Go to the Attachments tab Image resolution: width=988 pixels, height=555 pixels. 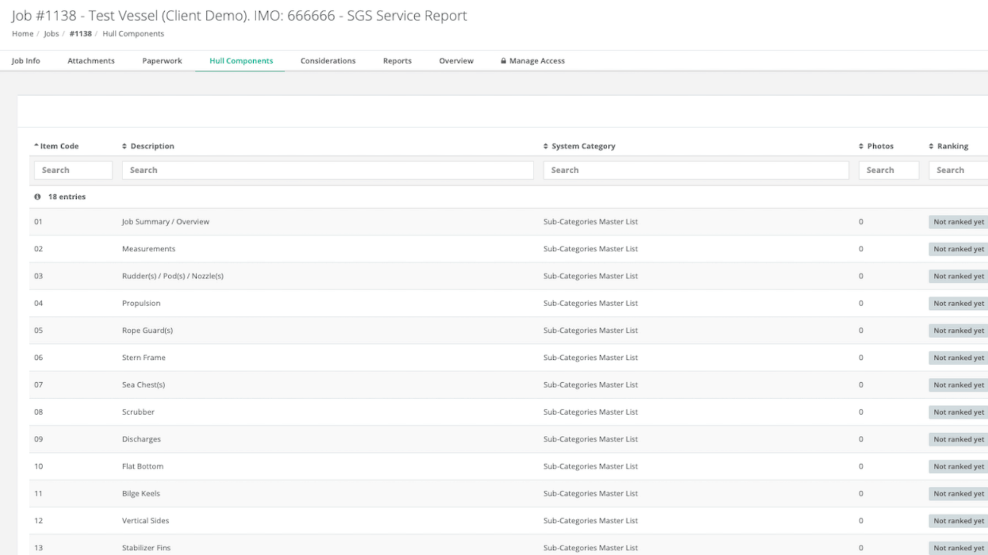point(91,61)
